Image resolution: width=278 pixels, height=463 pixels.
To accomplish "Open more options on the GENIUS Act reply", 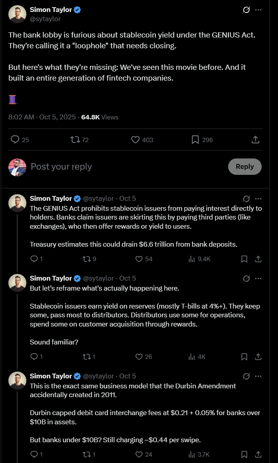I will [258, 199].
